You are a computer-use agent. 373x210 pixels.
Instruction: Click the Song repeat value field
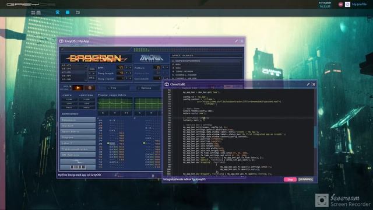point(121,78)
